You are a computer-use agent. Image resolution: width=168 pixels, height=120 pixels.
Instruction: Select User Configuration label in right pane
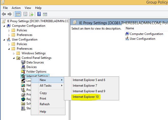142,39
